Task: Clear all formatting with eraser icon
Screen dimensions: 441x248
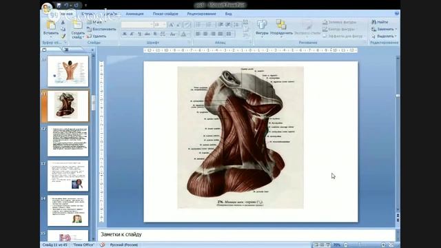Action: pos(187,25)
